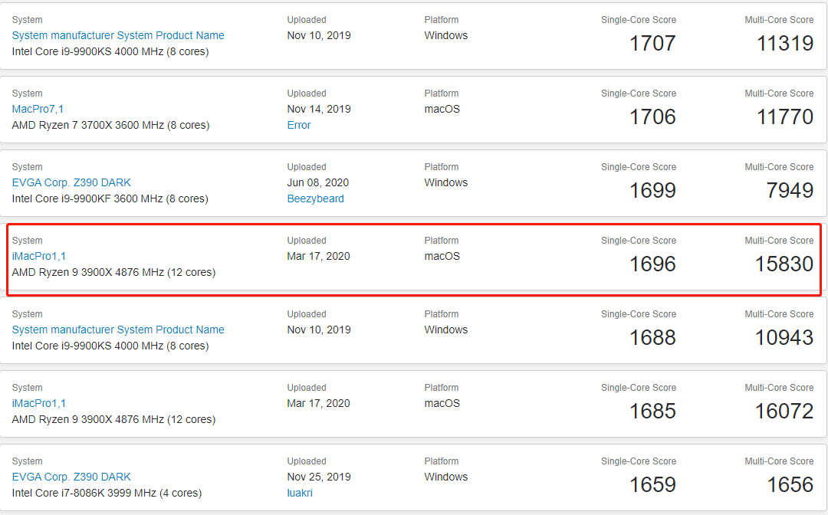Click the 7949 multi-core score

[790, 191]
